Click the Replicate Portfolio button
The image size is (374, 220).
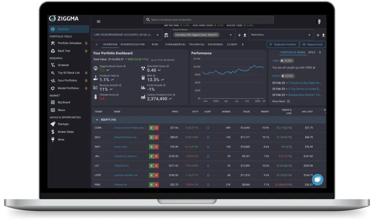pos(283,45)
